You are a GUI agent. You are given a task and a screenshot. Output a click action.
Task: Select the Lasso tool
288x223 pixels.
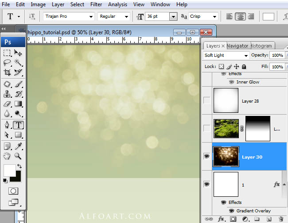click(7, 63)
